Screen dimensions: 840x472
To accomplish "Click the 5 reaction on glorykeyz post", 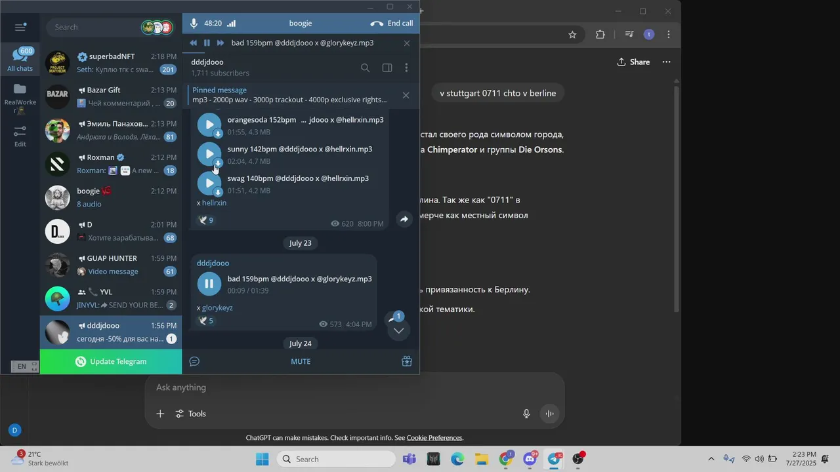I will pyautogui.click(x=205, y=321).
